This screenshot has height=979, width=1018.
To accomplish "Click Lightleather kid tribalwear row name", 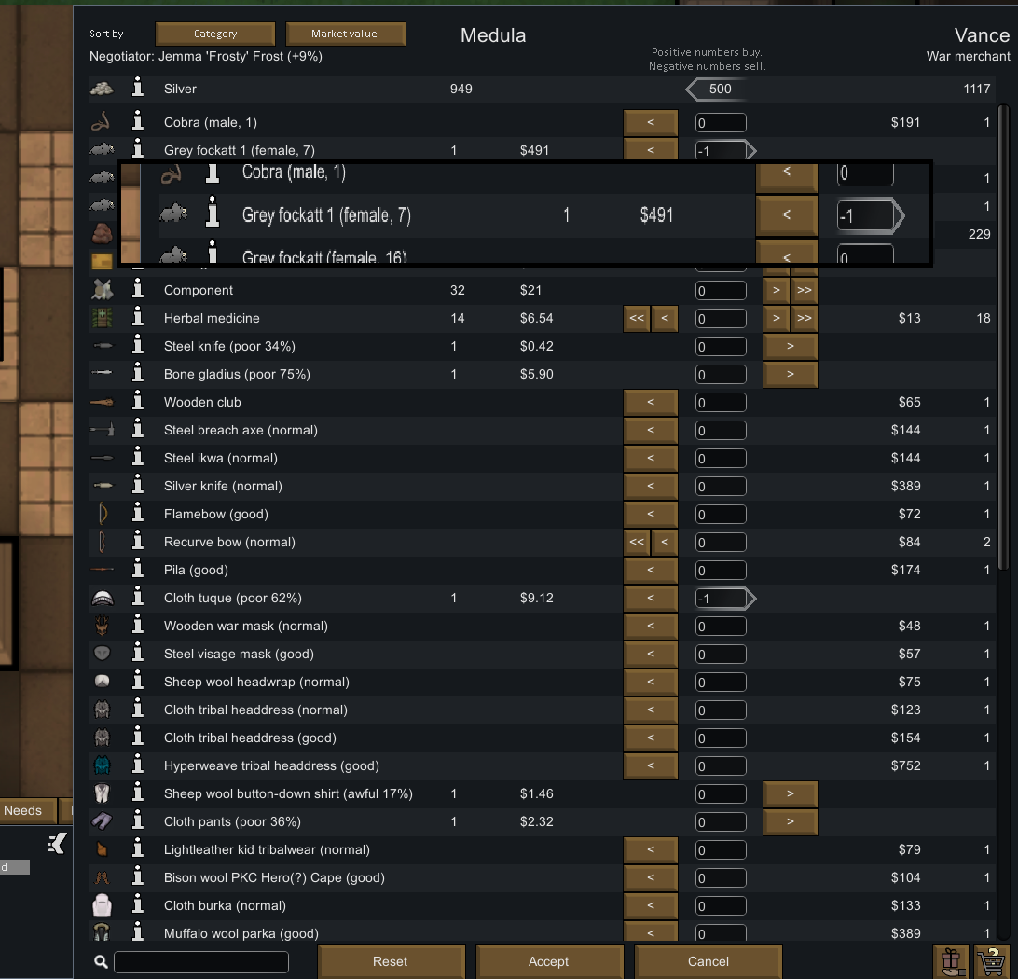I will click(x=267, y=849).
